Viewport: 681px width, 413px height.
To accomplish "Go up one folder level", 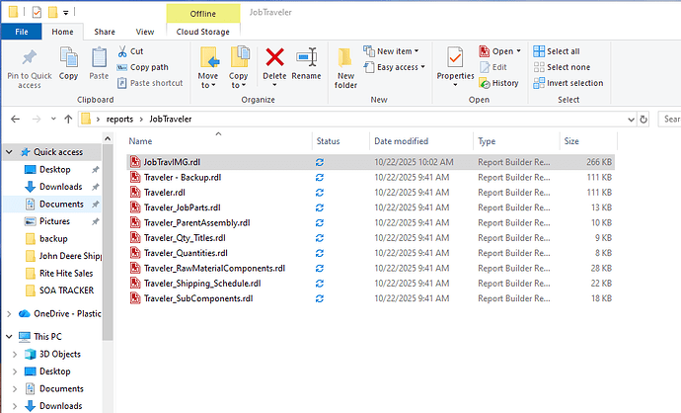I will point(68,120).
